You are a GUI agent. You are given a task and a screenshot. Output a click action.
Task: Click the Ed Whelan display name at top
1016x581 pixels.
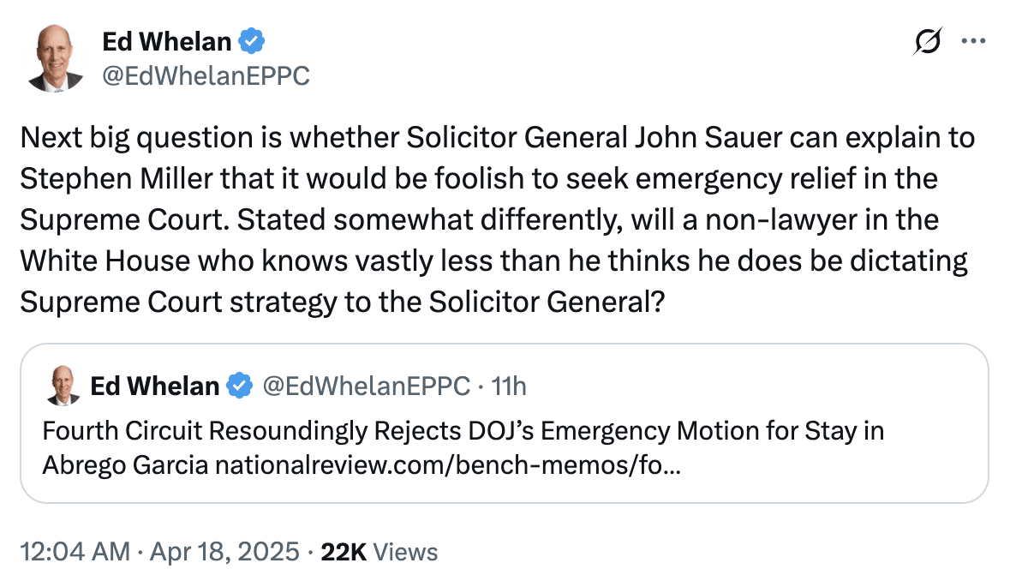coord(166,41)
